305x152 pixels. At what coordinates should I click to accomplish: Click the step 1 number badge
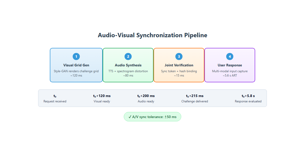pyautogui.click(x=76, y=56)
